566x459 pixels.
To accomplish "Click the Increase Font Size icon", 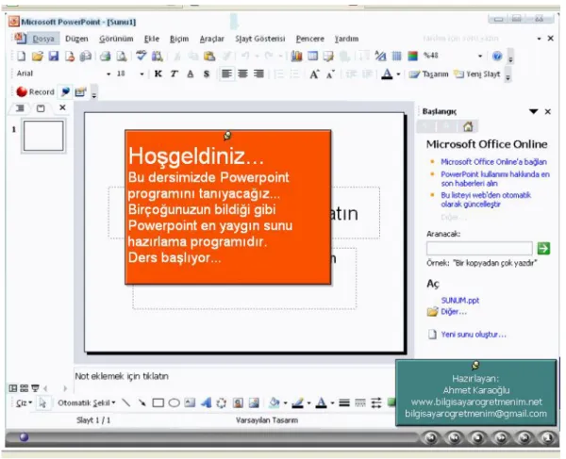I will tap(314, 74).
